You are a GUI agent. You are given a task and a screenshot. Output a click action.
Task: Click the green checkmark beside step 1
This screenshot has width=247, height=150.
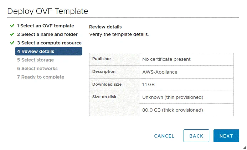[12, 26]
